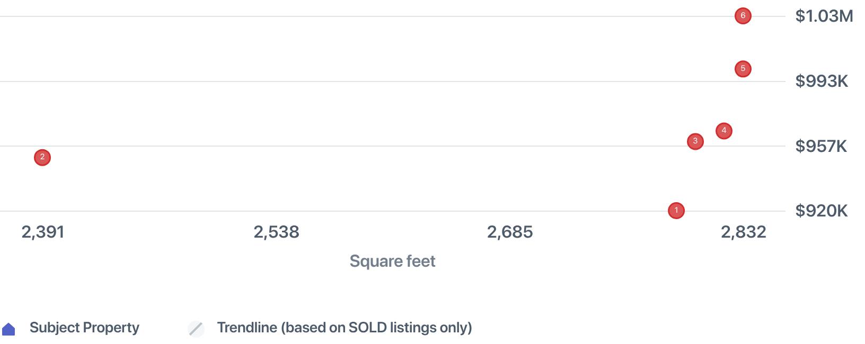Select the $993K y-axis label
Screen dimensions: 865x344
click(822, 81)
